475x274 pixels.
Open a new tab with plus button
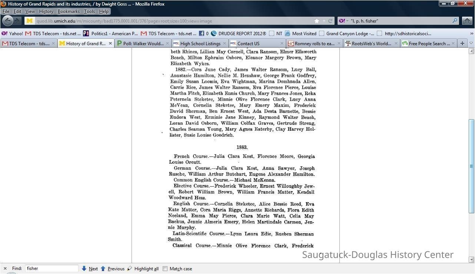[462, 43]
